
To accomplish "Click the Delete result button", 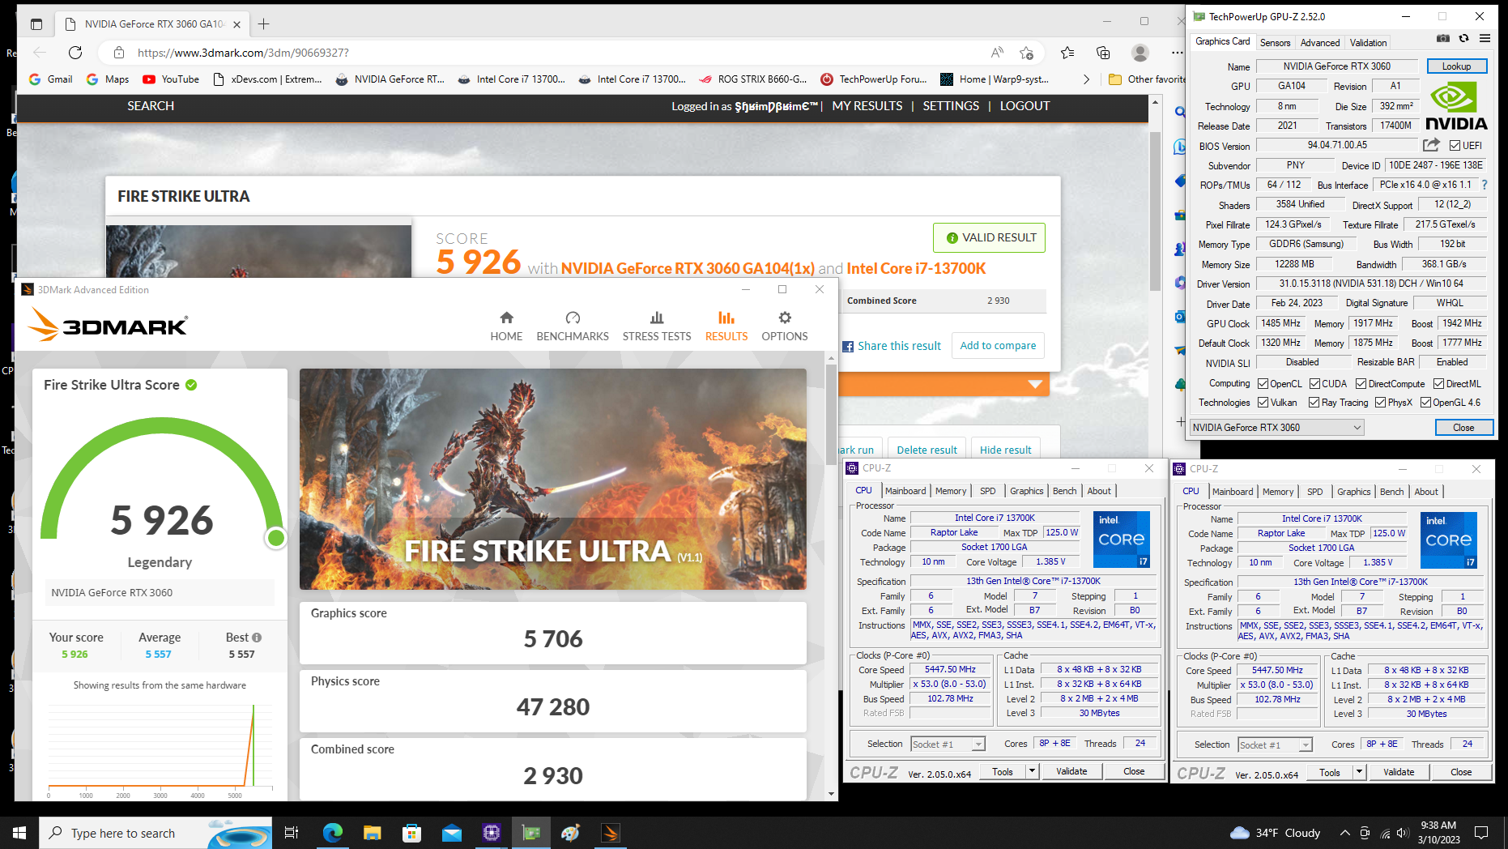I will tap(927, 450).
